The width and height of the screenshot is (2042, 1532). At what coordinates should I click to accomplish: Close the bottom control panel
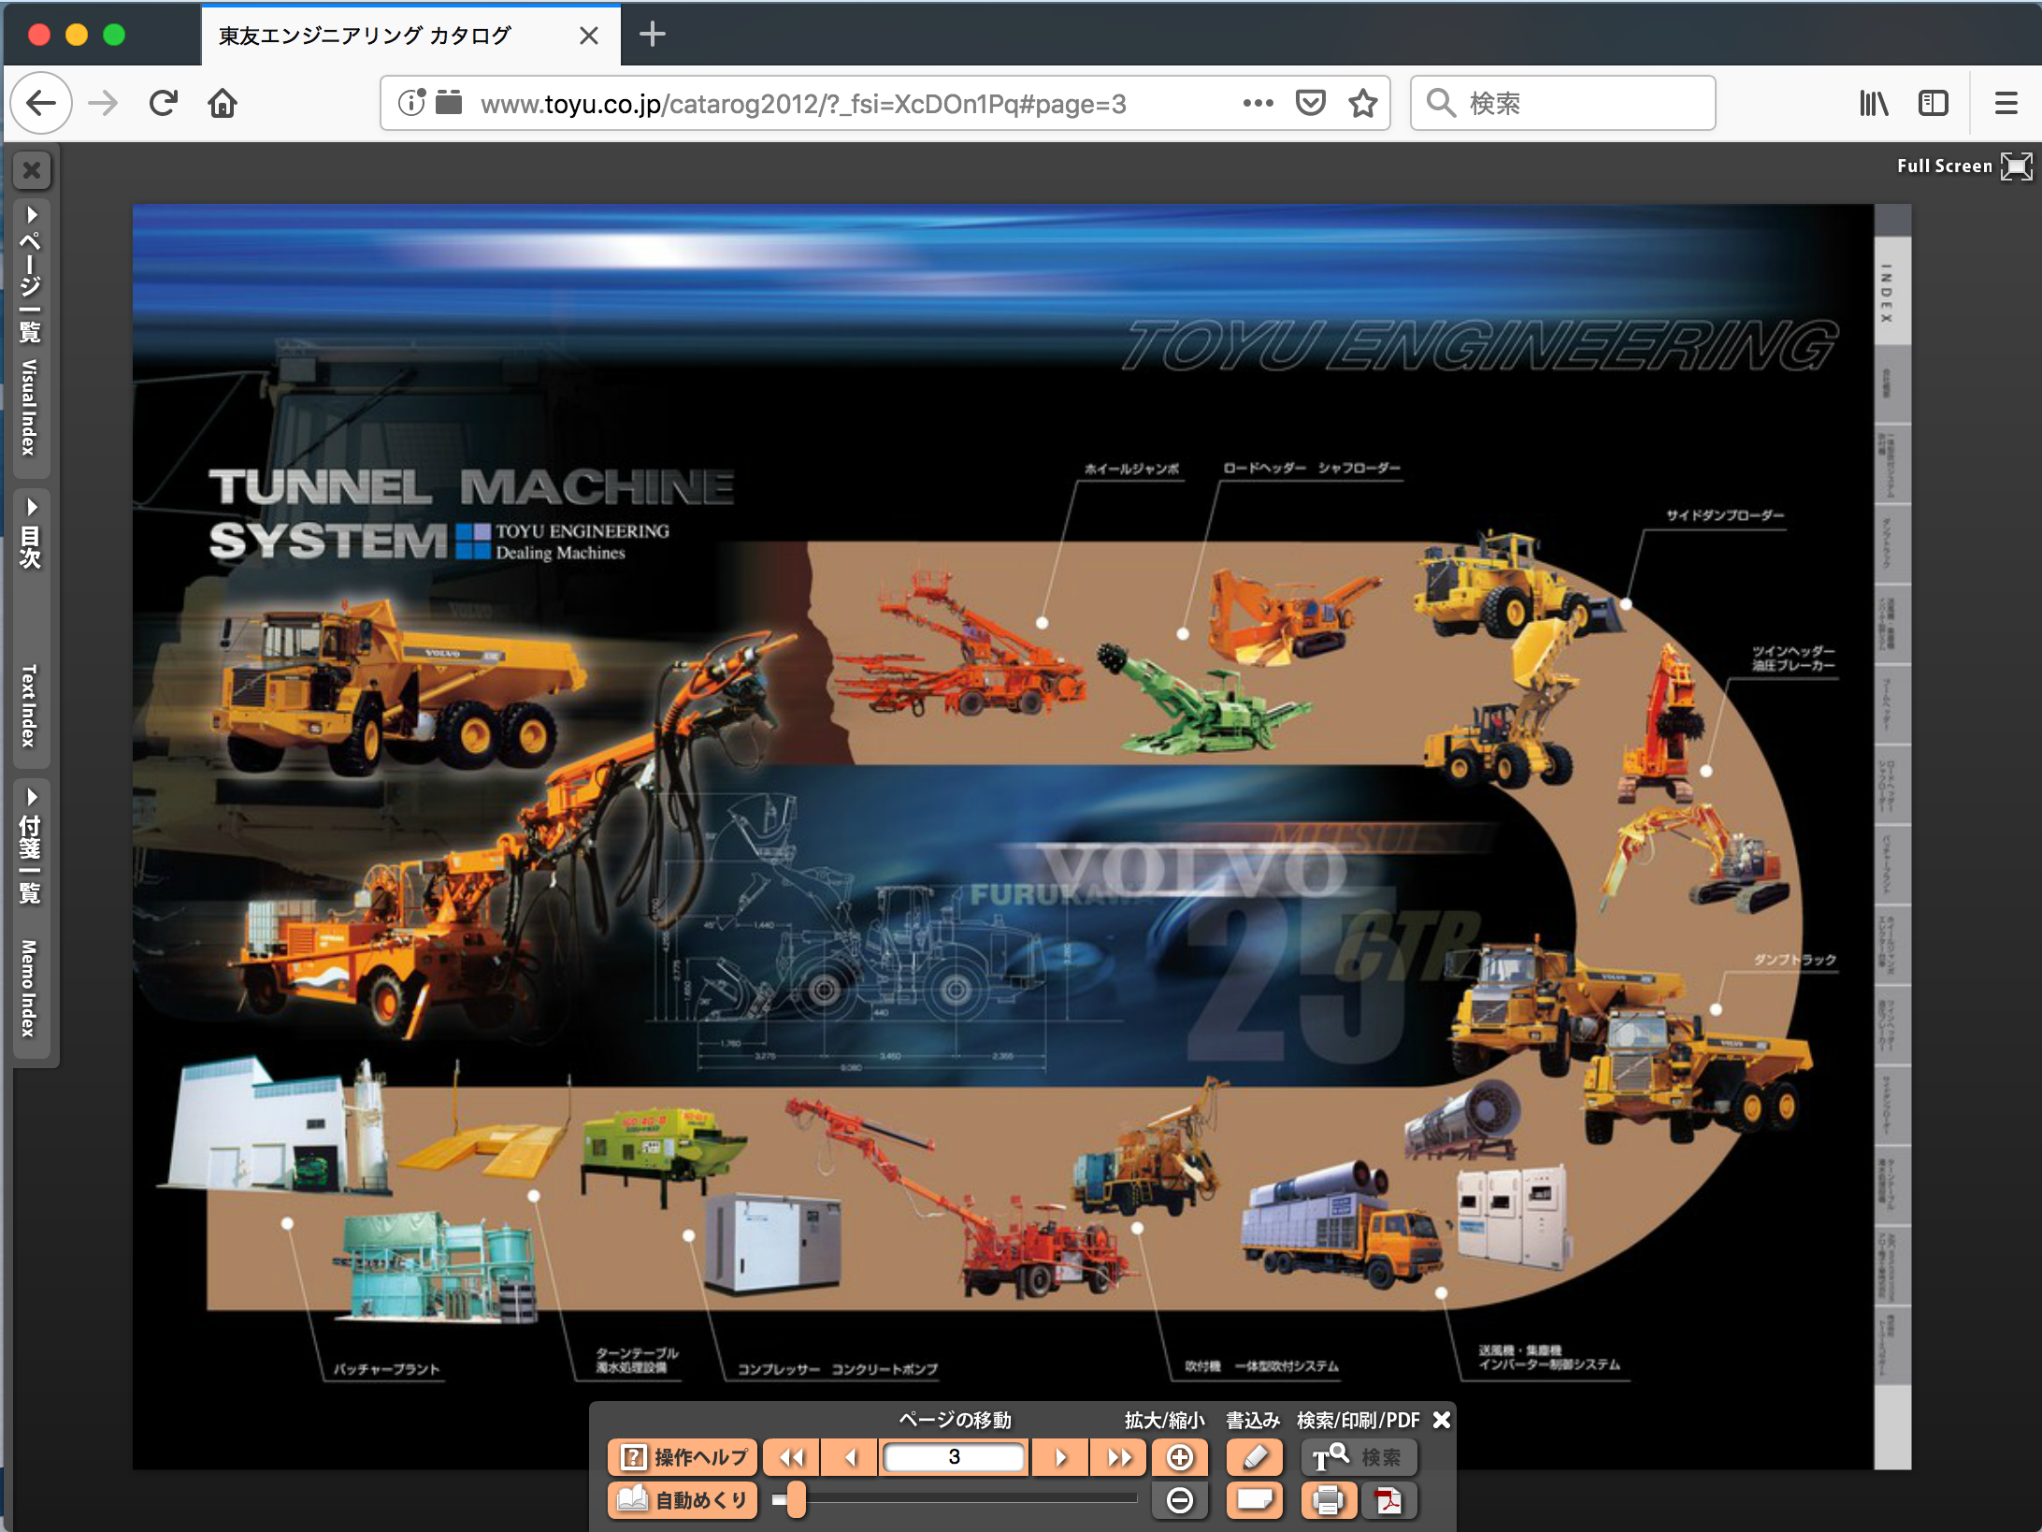point(1442,1419)
